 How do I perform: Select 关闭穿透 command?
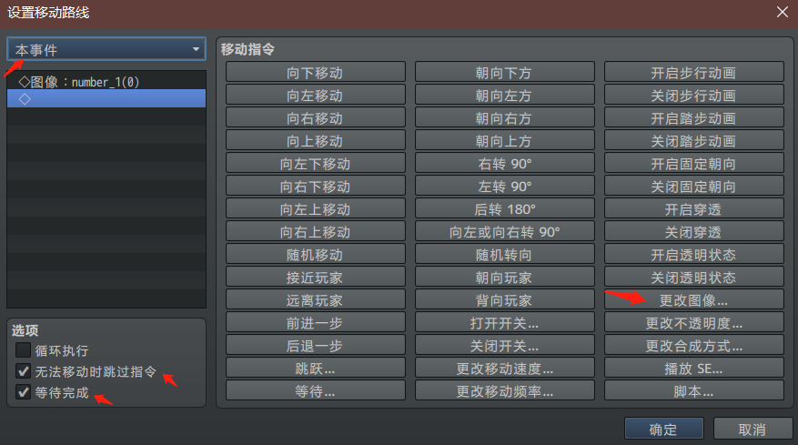tap(694, 232)
